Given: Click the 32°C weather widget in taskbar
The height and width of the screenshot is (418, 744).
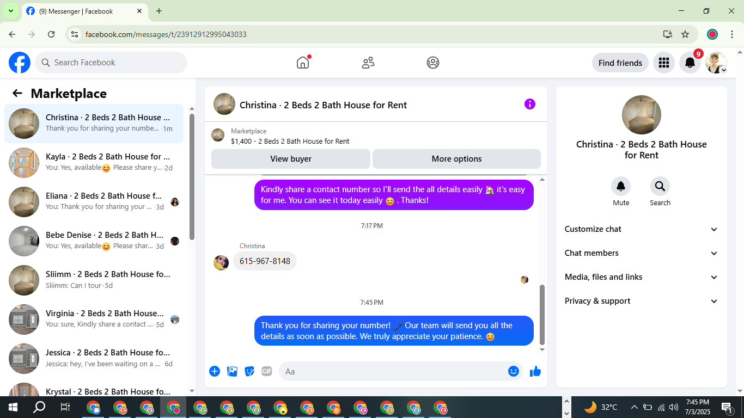Looking at the screenshot, I should [601, 407].
